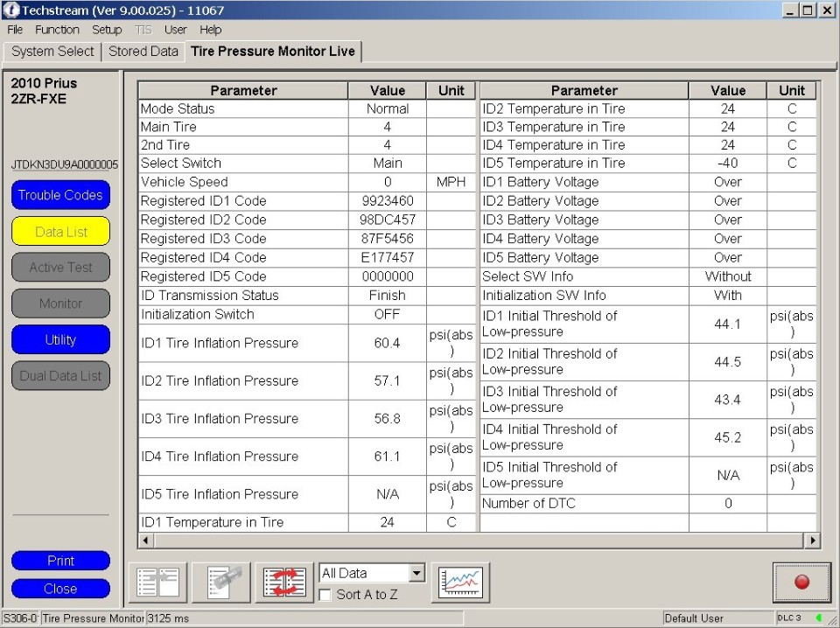Click the ID4 Initial Threshold value 45.2

coord(727,437)
